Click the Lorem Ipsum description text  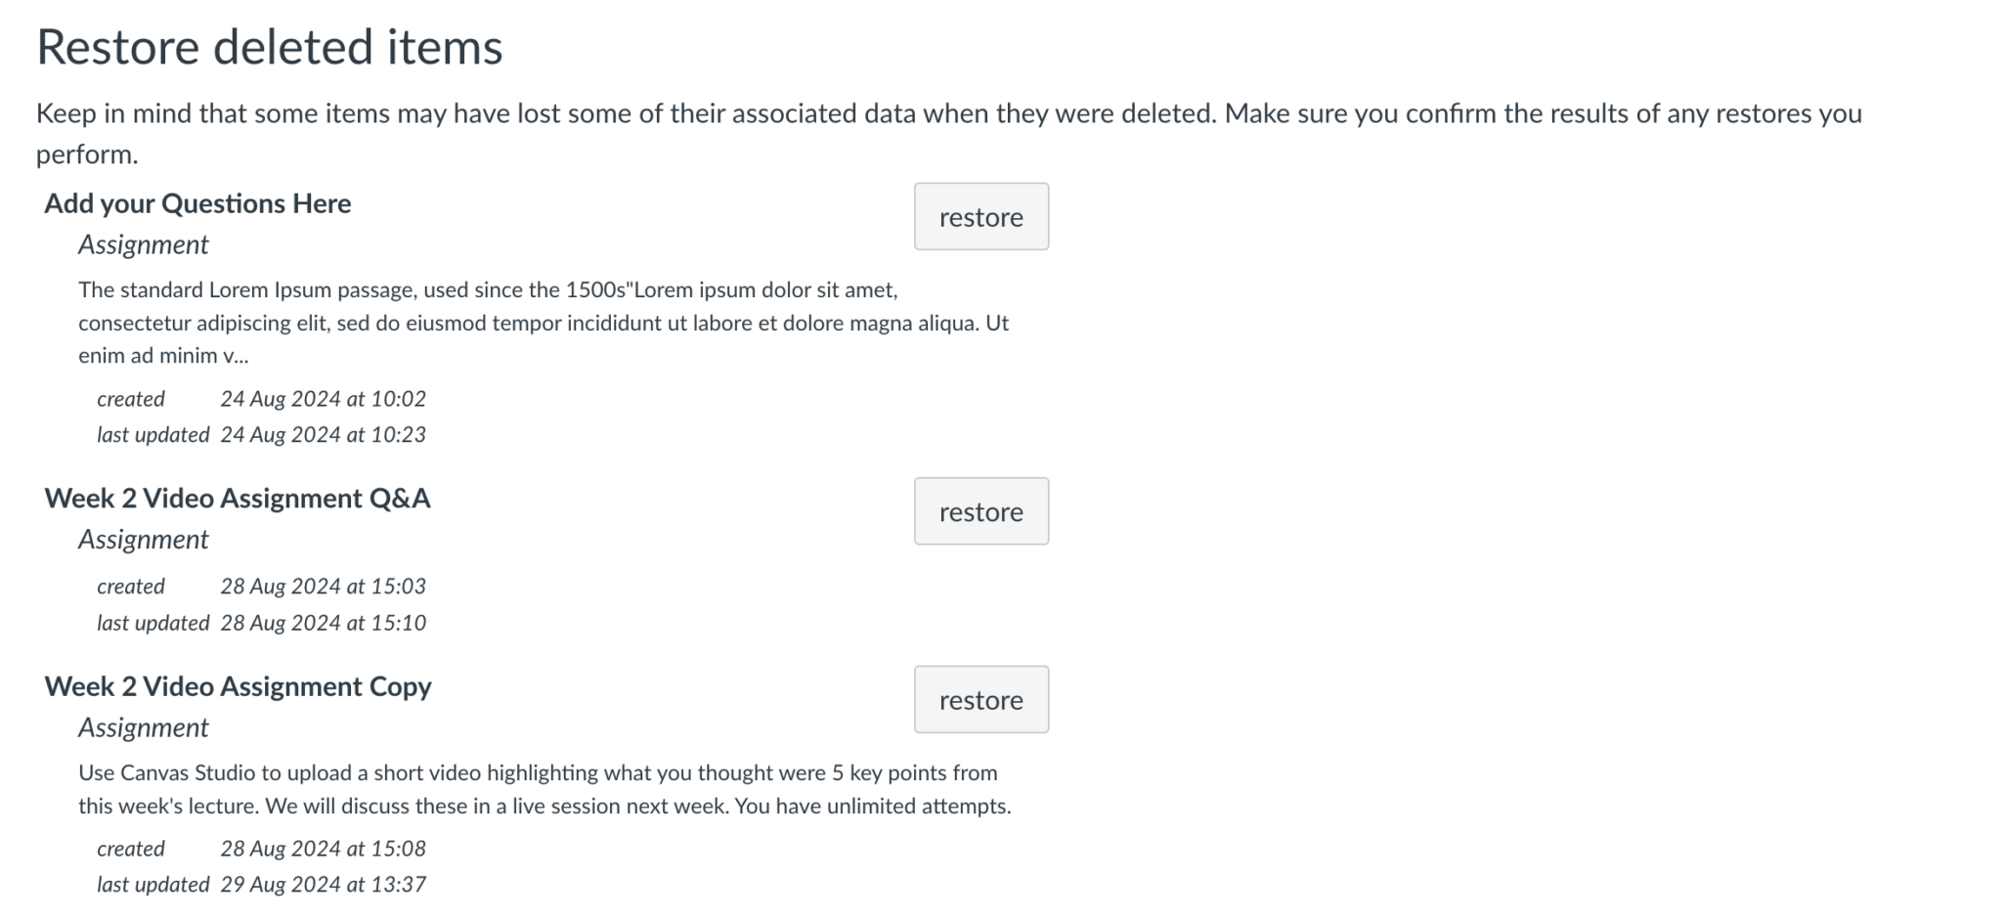[544, 323]
